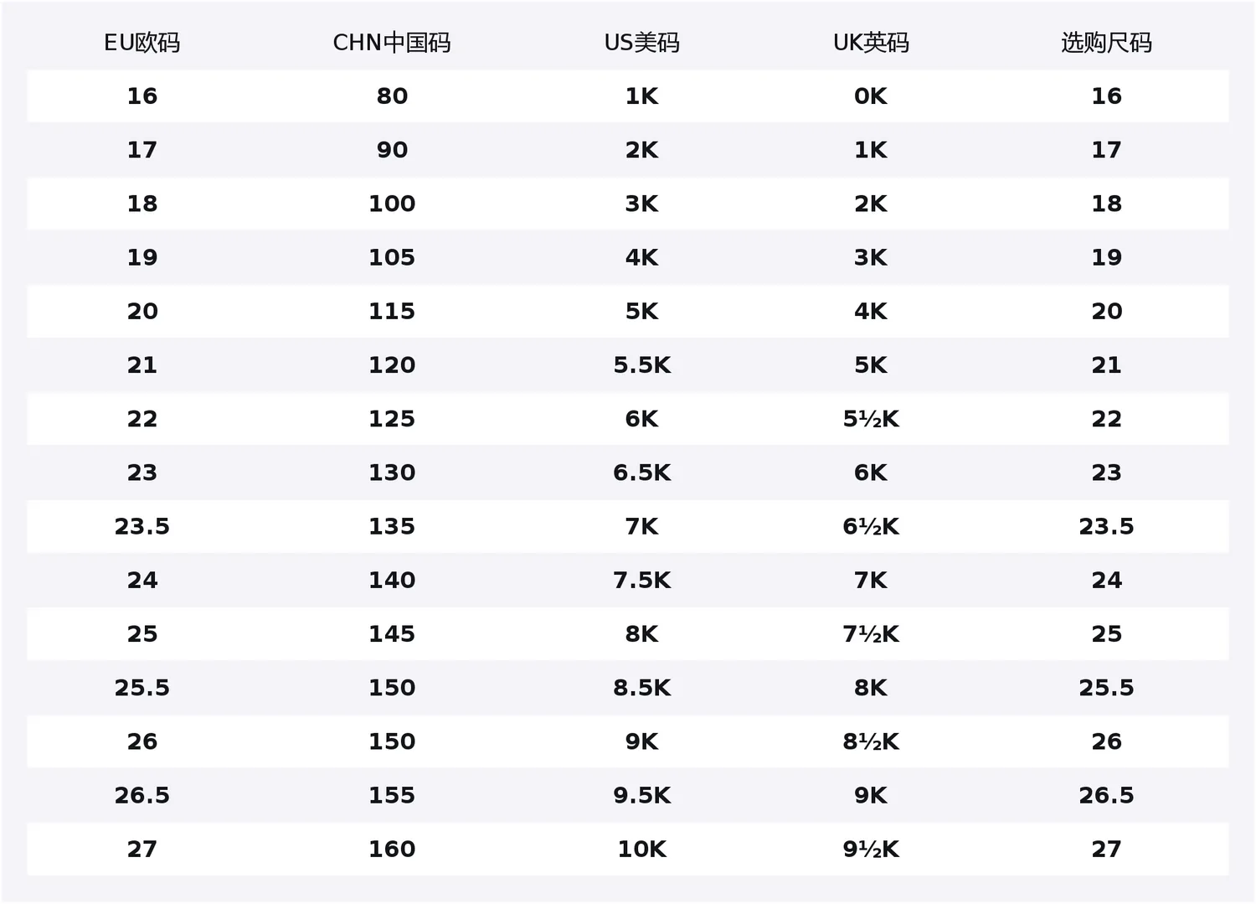
Task: Click the UK size 9½K cell
Action: click(871, 850)
